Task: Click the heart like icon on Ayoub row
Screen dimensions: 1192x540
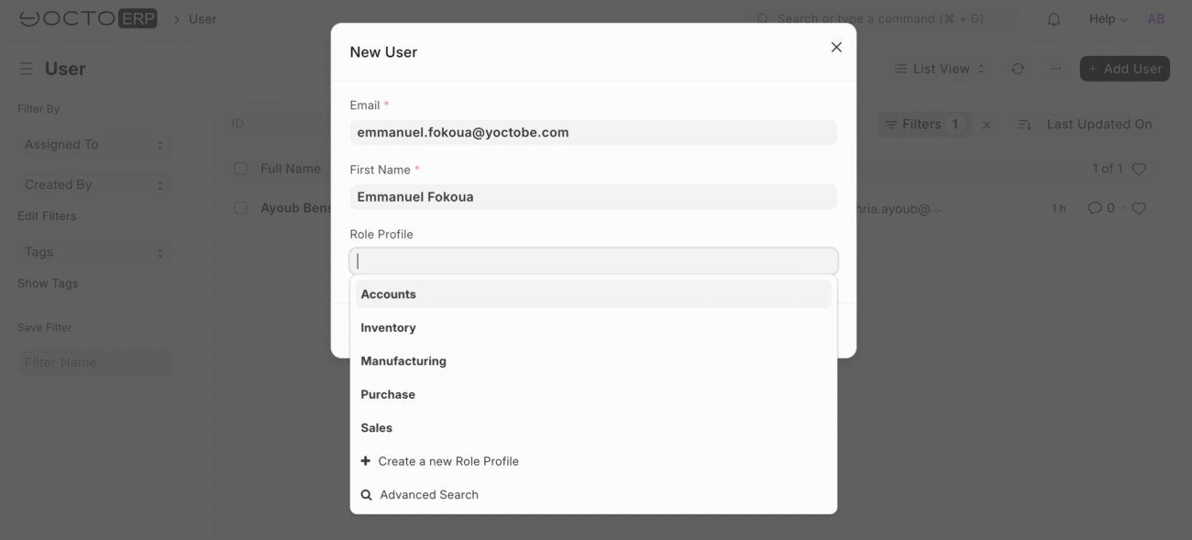Action: 1139,208
